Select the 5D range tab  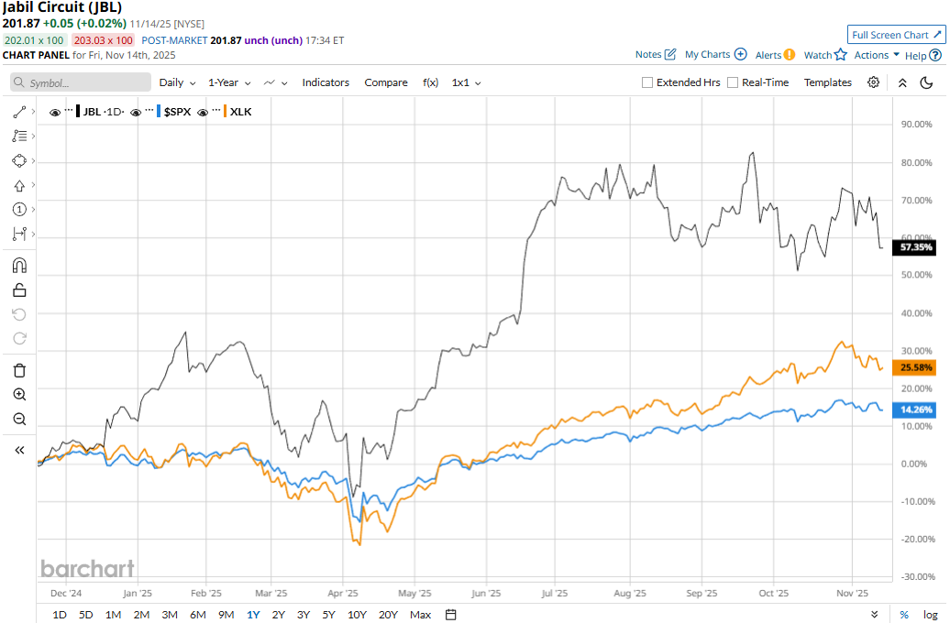click(x=86, y=615)
